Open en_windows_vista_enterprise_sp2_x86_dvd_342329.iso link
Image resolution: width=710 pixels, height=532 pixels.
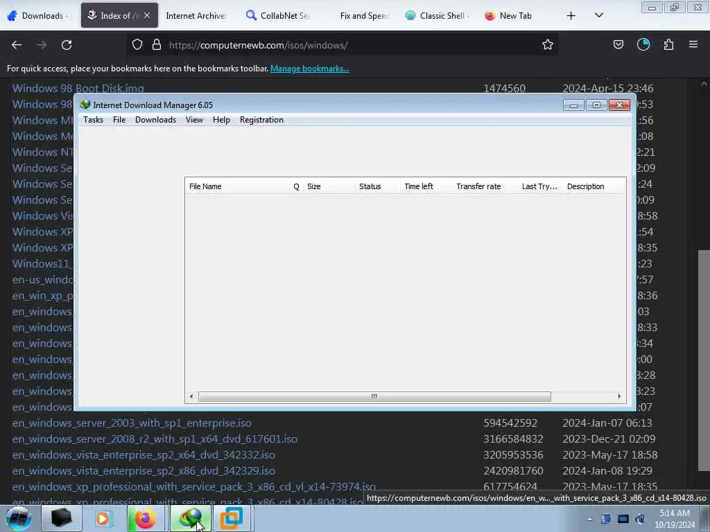pos(144,471)
